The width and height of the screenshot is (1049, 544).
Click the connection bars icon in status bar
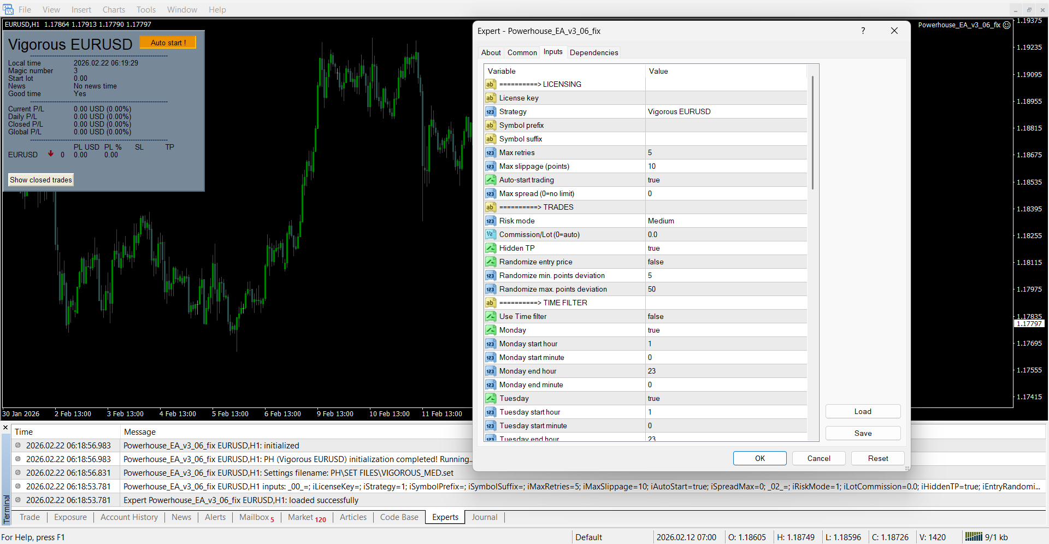[973, 537]
